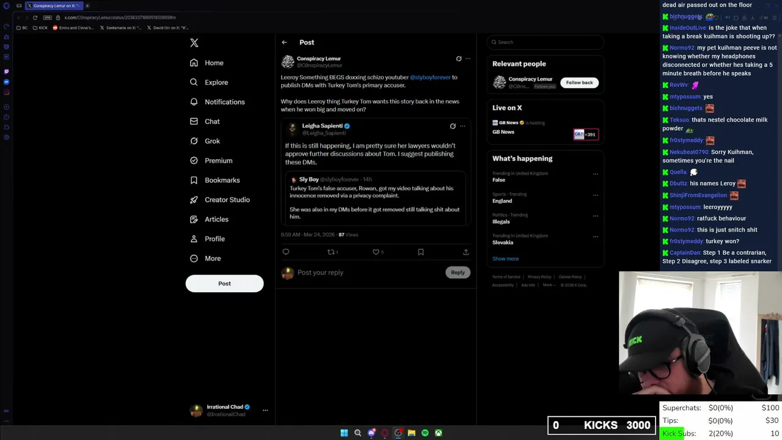
Task: Click the X Search box
Action: click(546, 42)
